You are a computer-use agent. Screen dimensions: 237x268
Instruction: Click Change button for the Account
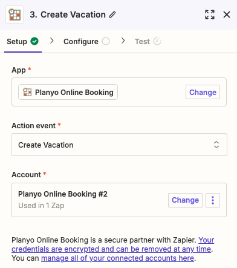point(185,200)
